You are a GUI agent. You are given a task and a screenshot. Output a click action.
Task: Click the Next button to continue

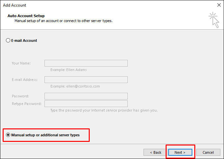[x=180, y=152]
